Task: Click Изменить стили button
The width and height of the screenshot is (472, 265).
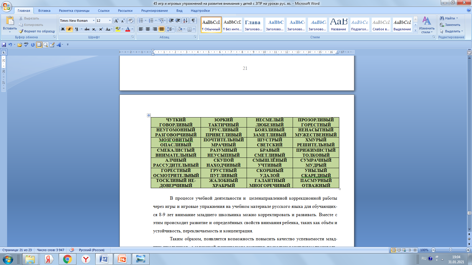Action: (x=427, y=25)
